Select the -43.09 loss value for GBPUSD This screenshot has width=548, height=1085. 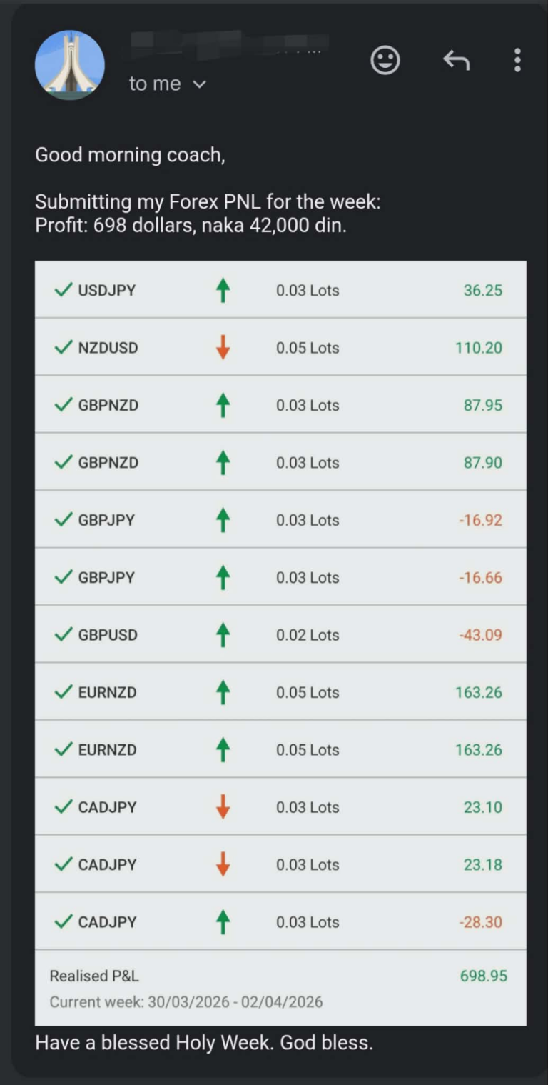pos(480,635)
